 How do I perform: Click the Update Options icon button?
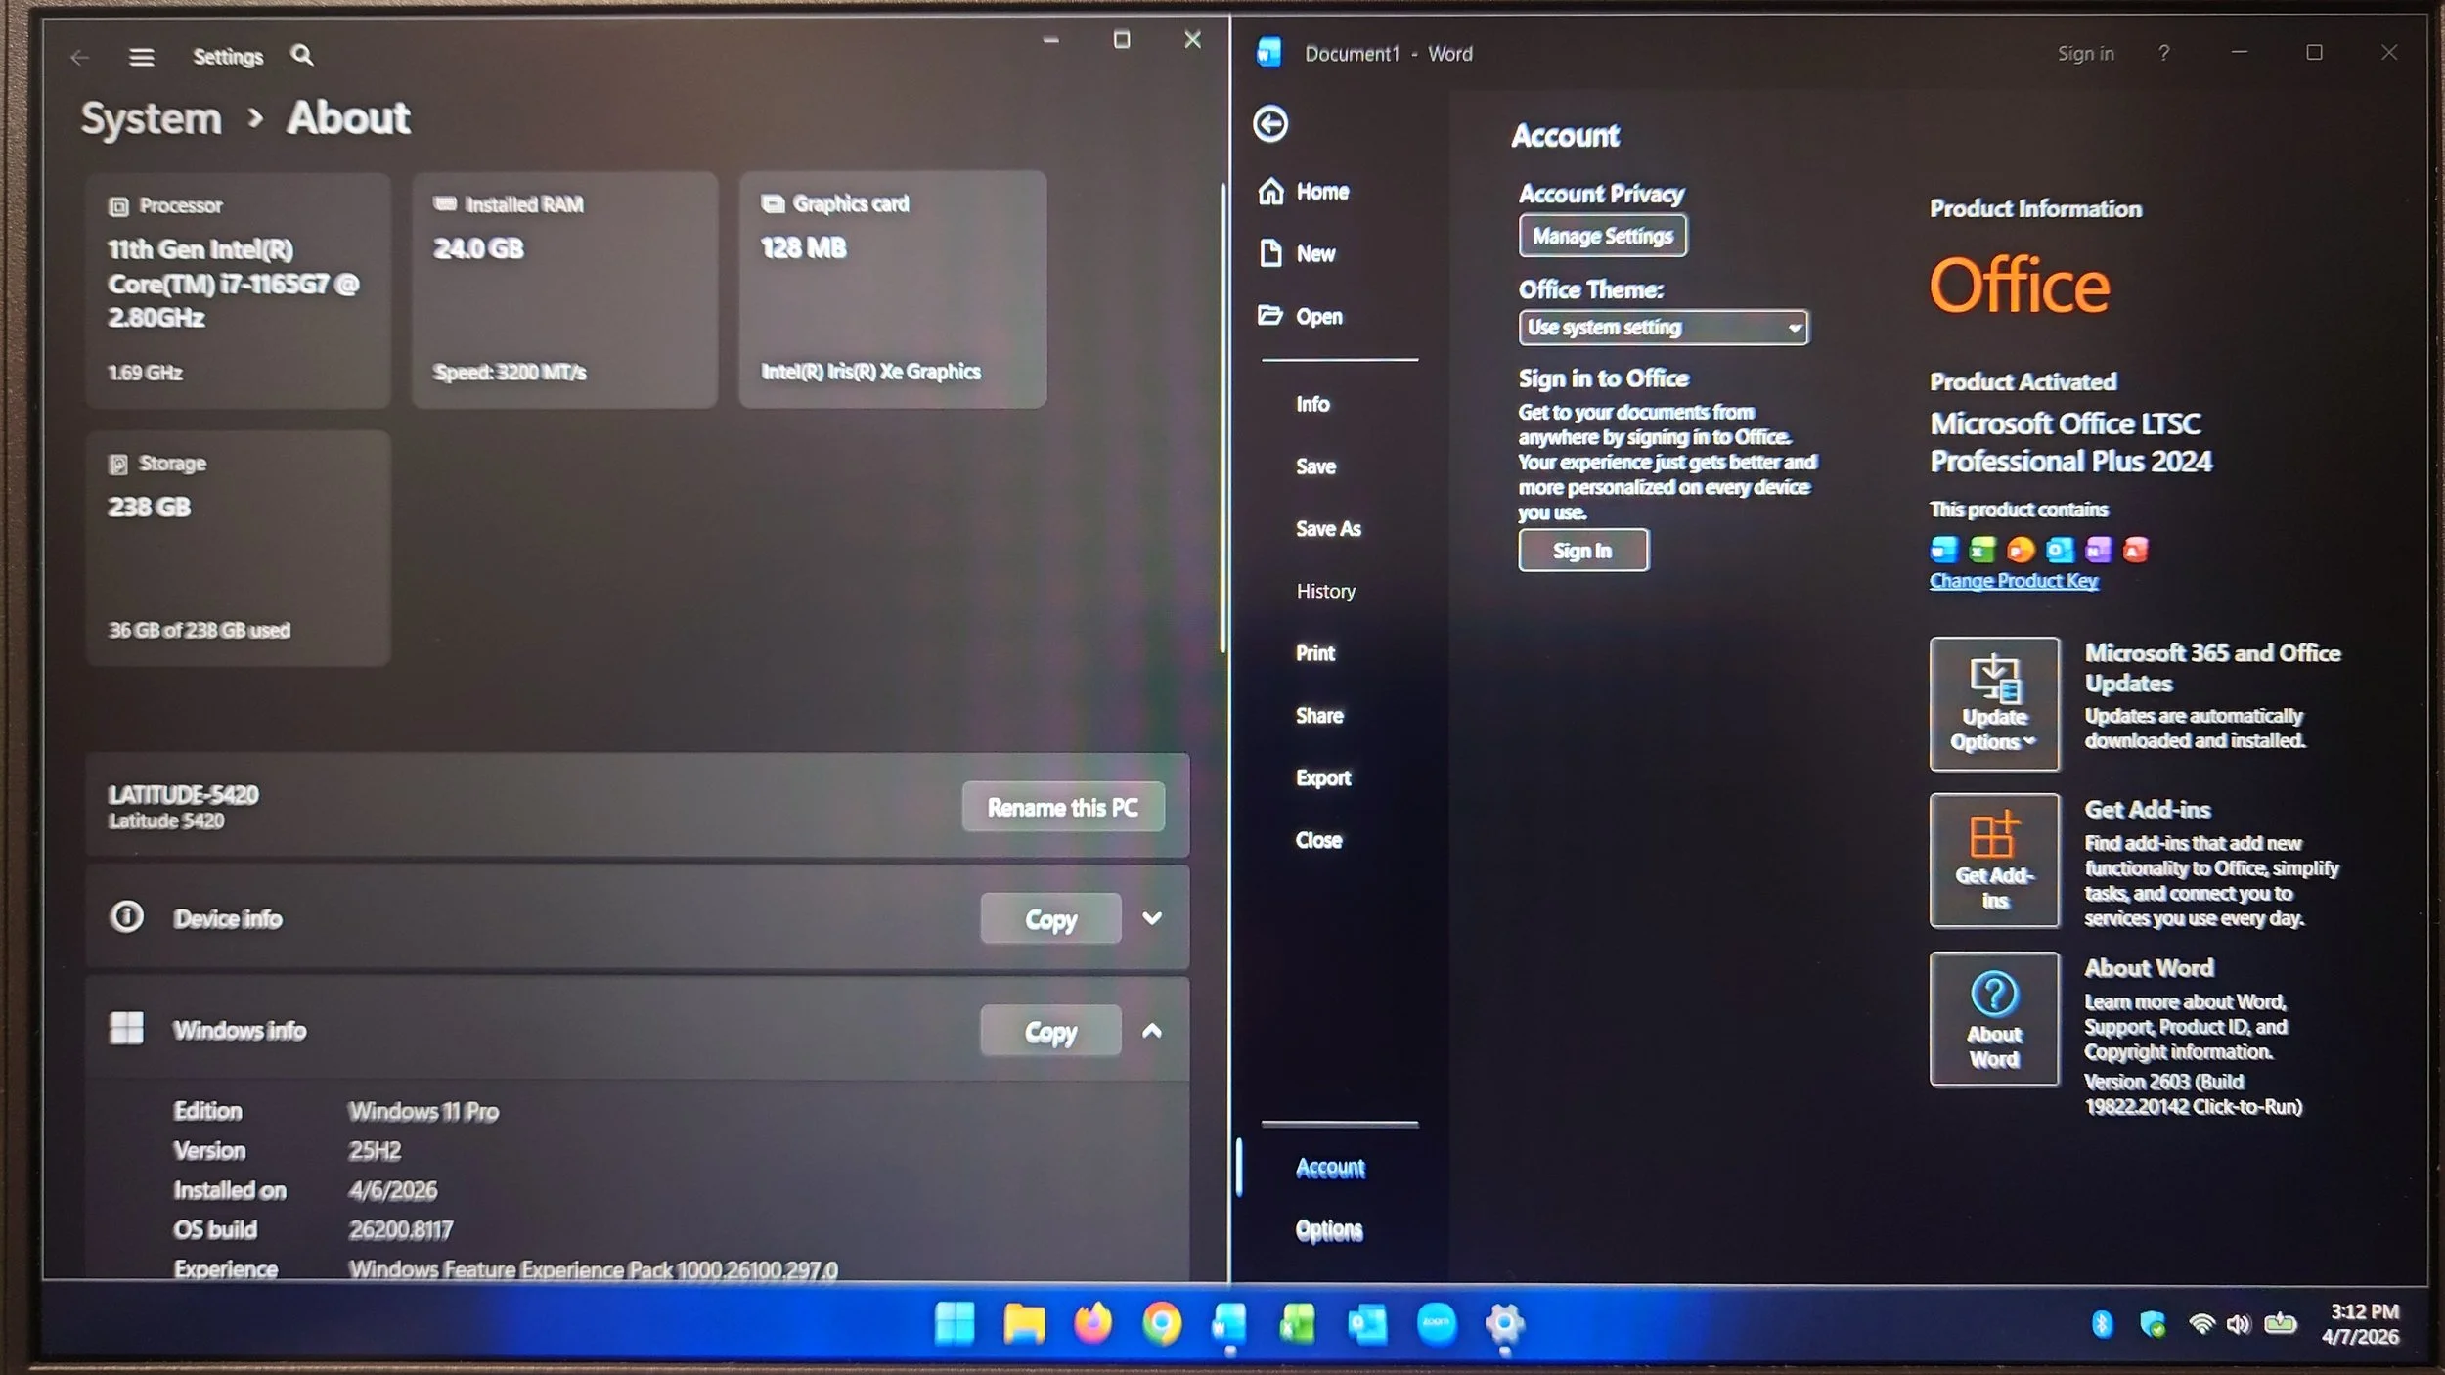(1993, 704)
